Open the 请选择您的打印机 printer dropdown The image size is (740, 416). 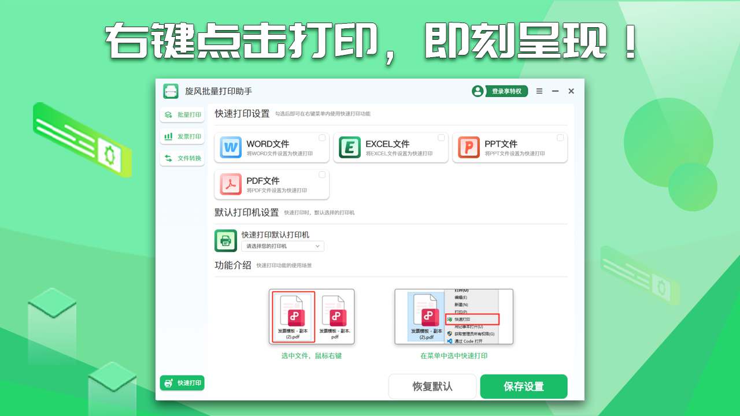coord(282,246)
